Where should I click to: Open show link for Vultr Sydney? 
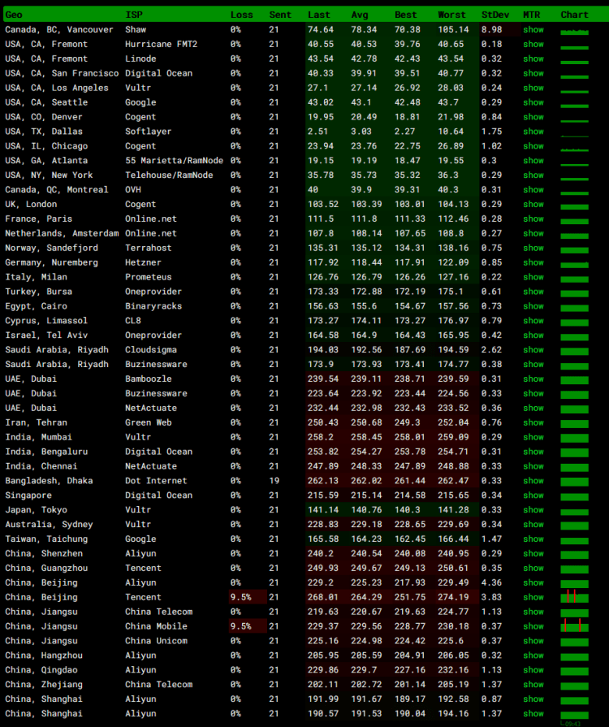[533, 525]
